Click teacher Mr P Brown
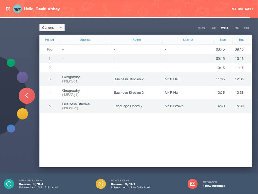The width and height of the screenshot is (258, 194). point(174,106)
